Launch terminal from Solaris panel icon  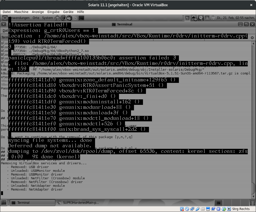click(81, 18)
